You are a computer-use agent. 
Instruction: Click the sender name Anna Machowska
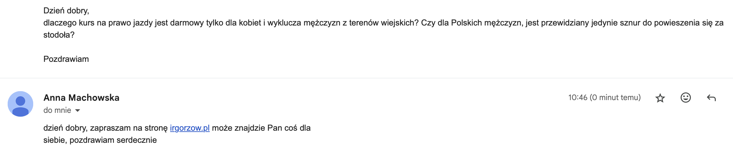[x=81, y=98]
